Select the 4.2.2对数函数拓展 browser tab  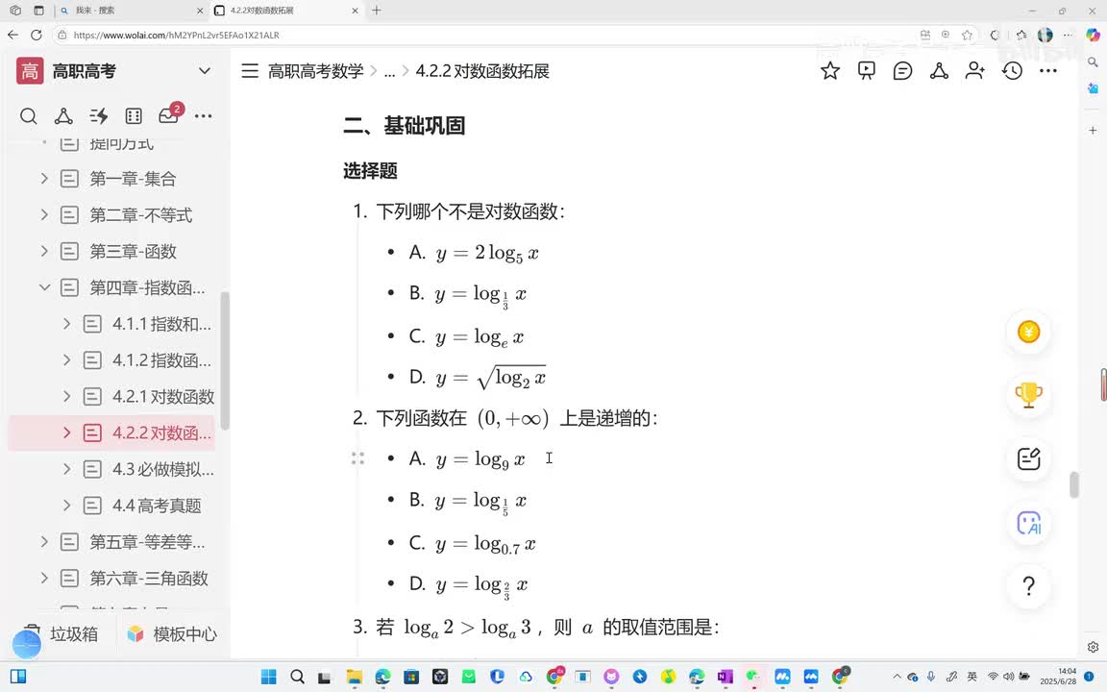coord(286,11)
